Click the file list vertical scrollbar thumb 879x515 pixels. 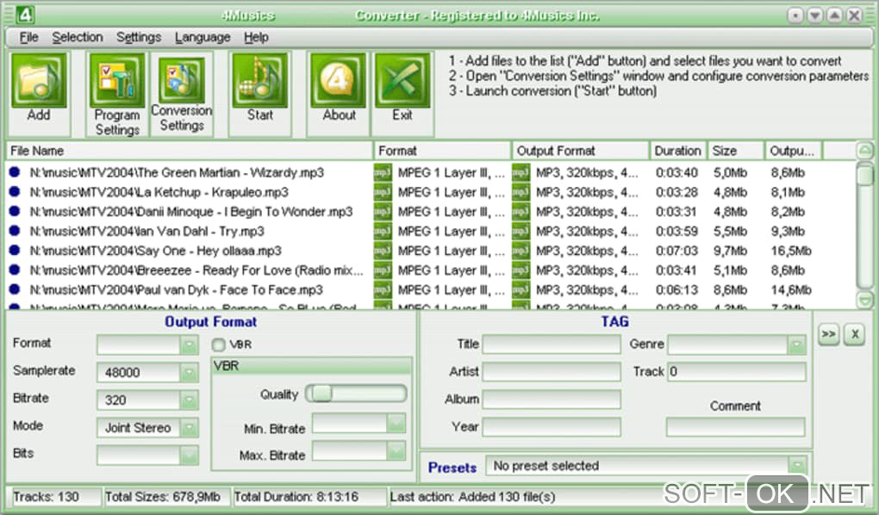tap(865, 174)
